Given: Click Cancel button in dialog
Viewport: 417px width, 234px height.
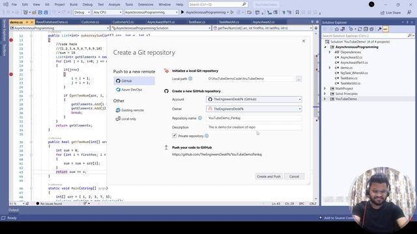Looking at the screenshot, I should click(294, 176).
